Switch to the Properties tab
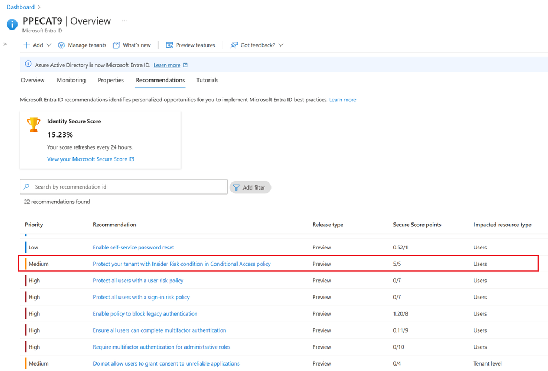Image resolution: width=548 pixels, height=371 pixels. [x=111, y=80]
